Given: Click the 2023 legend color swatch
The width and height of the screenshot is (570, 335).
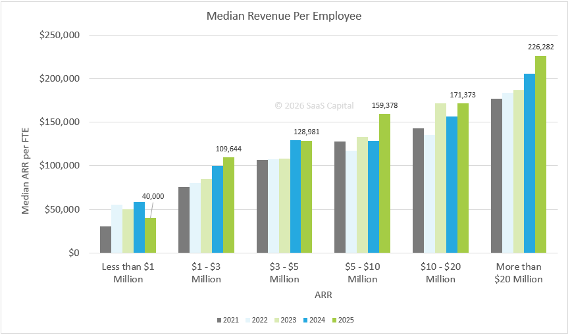Looking at the screenshot, I should [276, 321].
